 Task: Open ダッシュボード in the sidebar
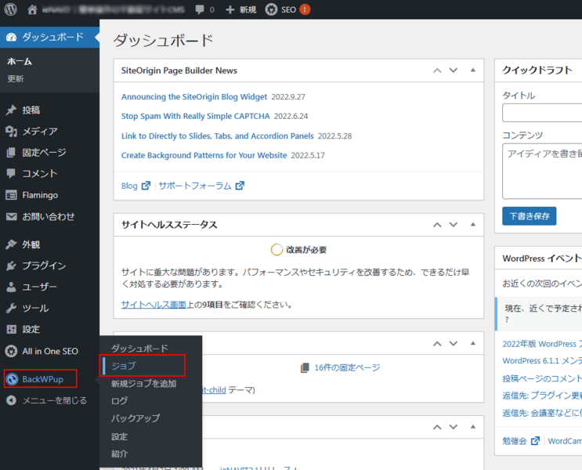tap(49, 37)
